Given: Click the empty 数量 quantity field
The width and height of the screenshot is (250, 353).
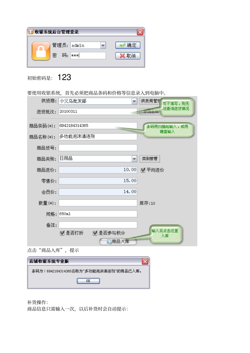Looking at the screenshot, I should (x=98, y=203).
